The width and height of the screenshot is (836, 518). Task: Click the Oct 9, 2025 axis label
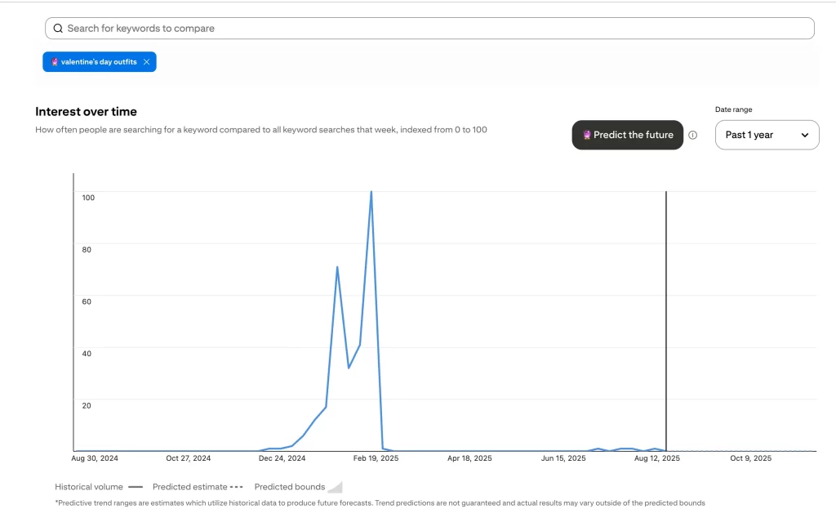751,458
